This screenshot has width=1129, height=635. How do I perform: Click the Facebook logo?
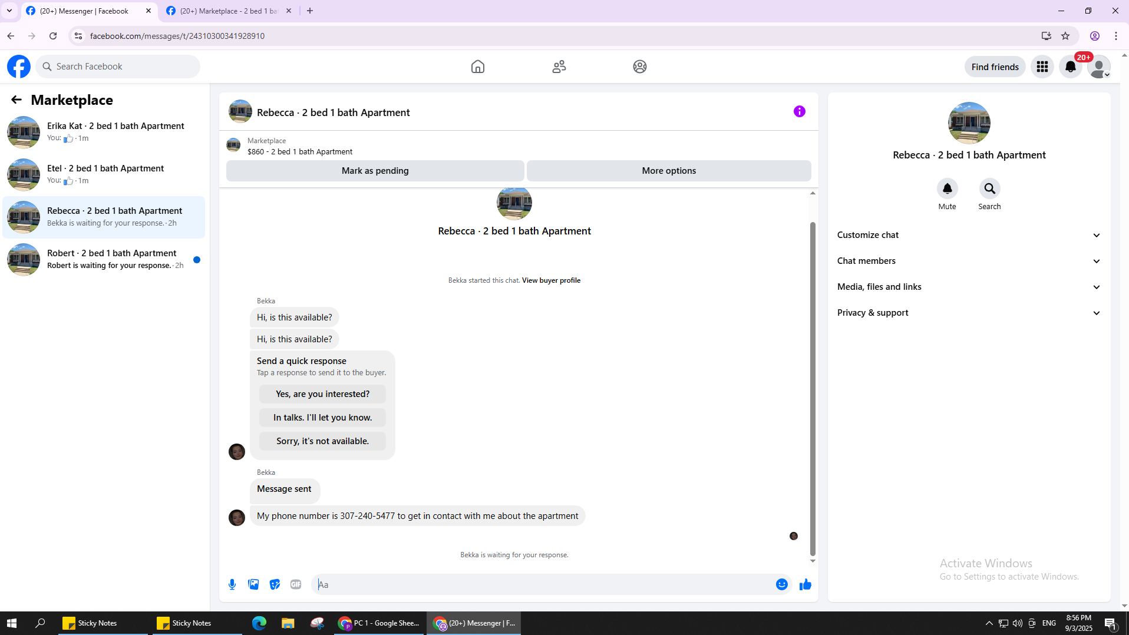click(x=19, y=67)
